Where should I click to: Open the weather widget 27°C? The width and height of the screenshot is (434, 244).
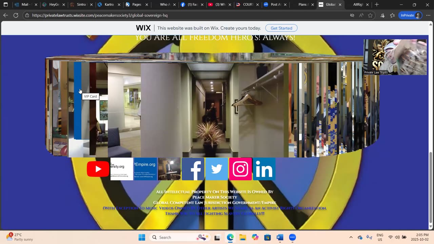[x=20, y=237]
